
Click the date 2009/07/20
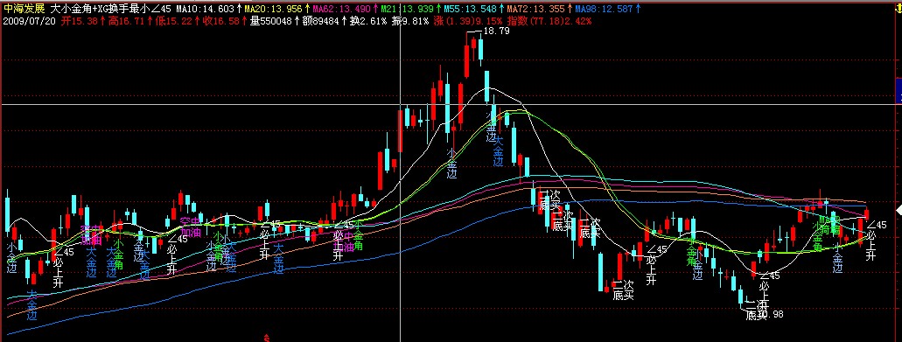click(x=30, y=21)
